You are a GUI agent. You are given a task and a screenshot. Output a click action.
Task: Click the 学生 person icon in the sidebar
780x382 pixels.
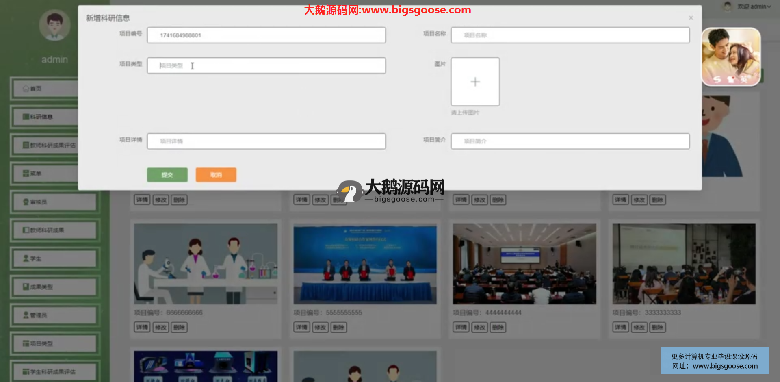click(x=26, y=258)
